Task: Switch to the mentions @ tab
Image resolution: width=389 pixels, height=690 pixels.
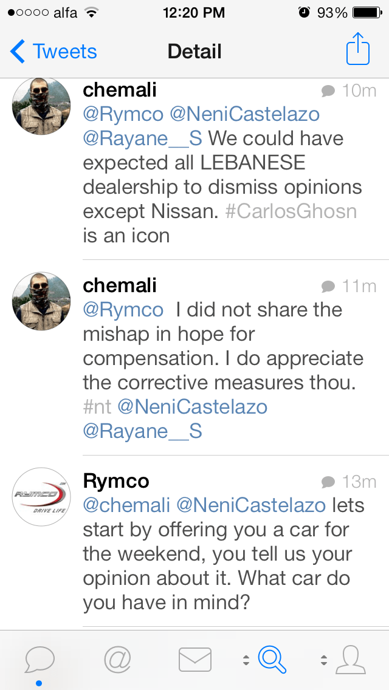Action: point(117,658)
